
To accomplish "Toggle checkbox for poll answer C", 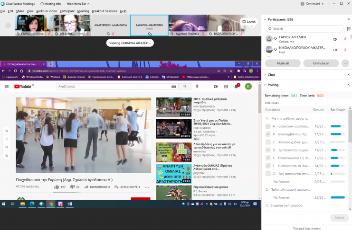I will point(268,142).
